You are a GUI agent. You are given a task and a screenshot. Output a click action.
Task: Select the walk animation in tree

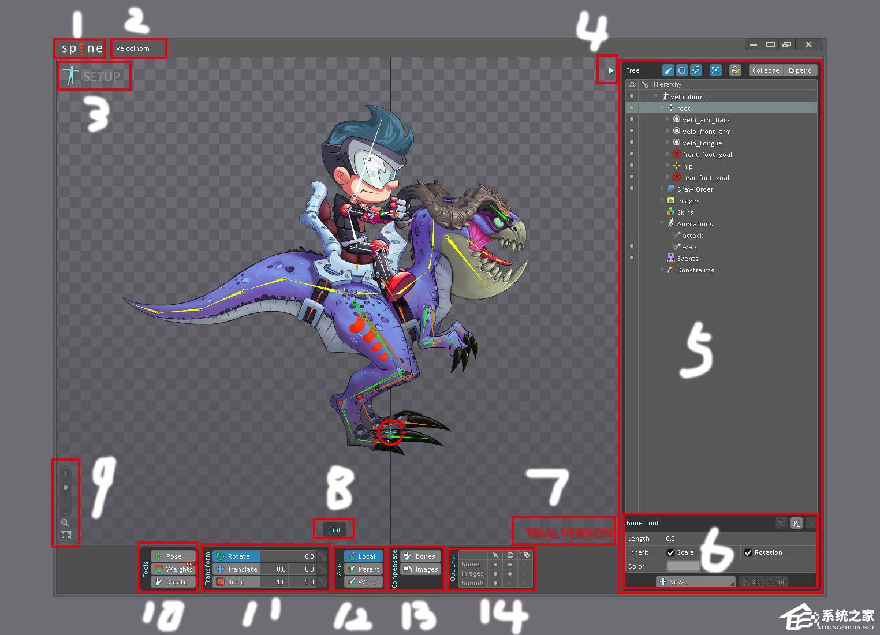(x=689, y=247)
